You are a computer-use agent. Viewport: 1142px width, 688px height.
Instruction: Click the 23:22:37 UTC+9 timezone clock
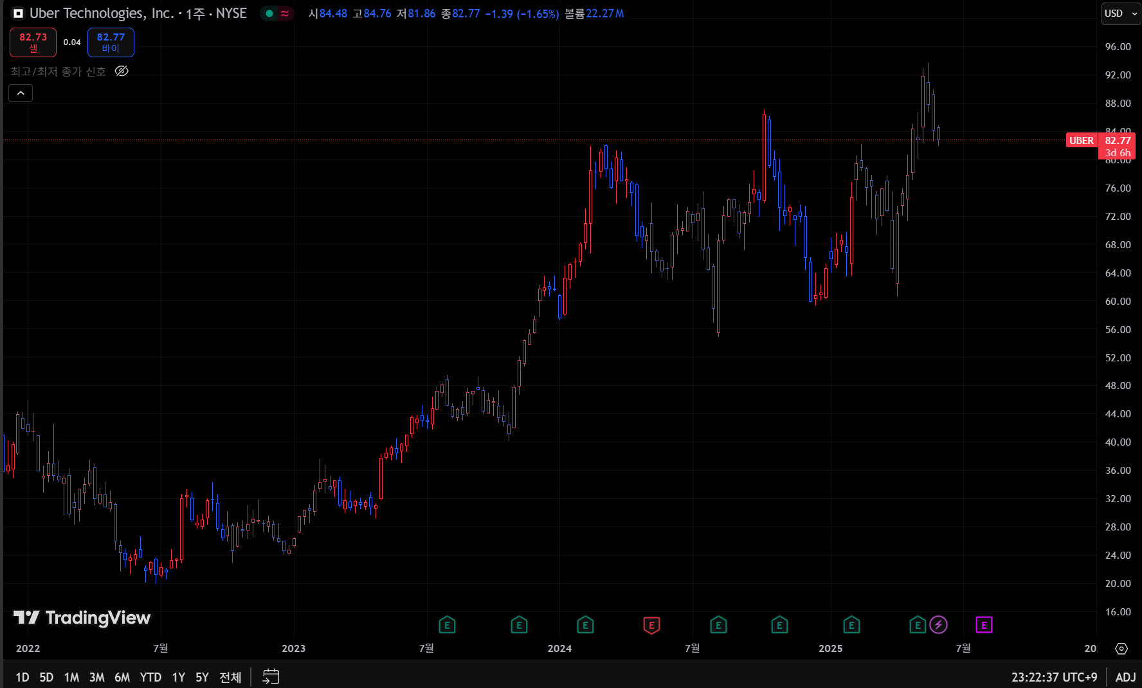coord(1054,677)
